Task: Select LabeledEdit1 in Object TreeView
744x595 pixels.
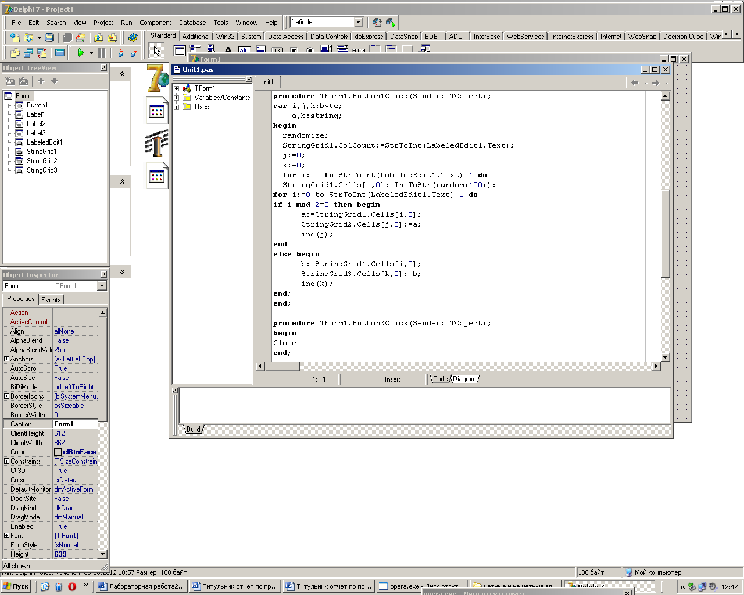Action: click(x=44, y=142)
